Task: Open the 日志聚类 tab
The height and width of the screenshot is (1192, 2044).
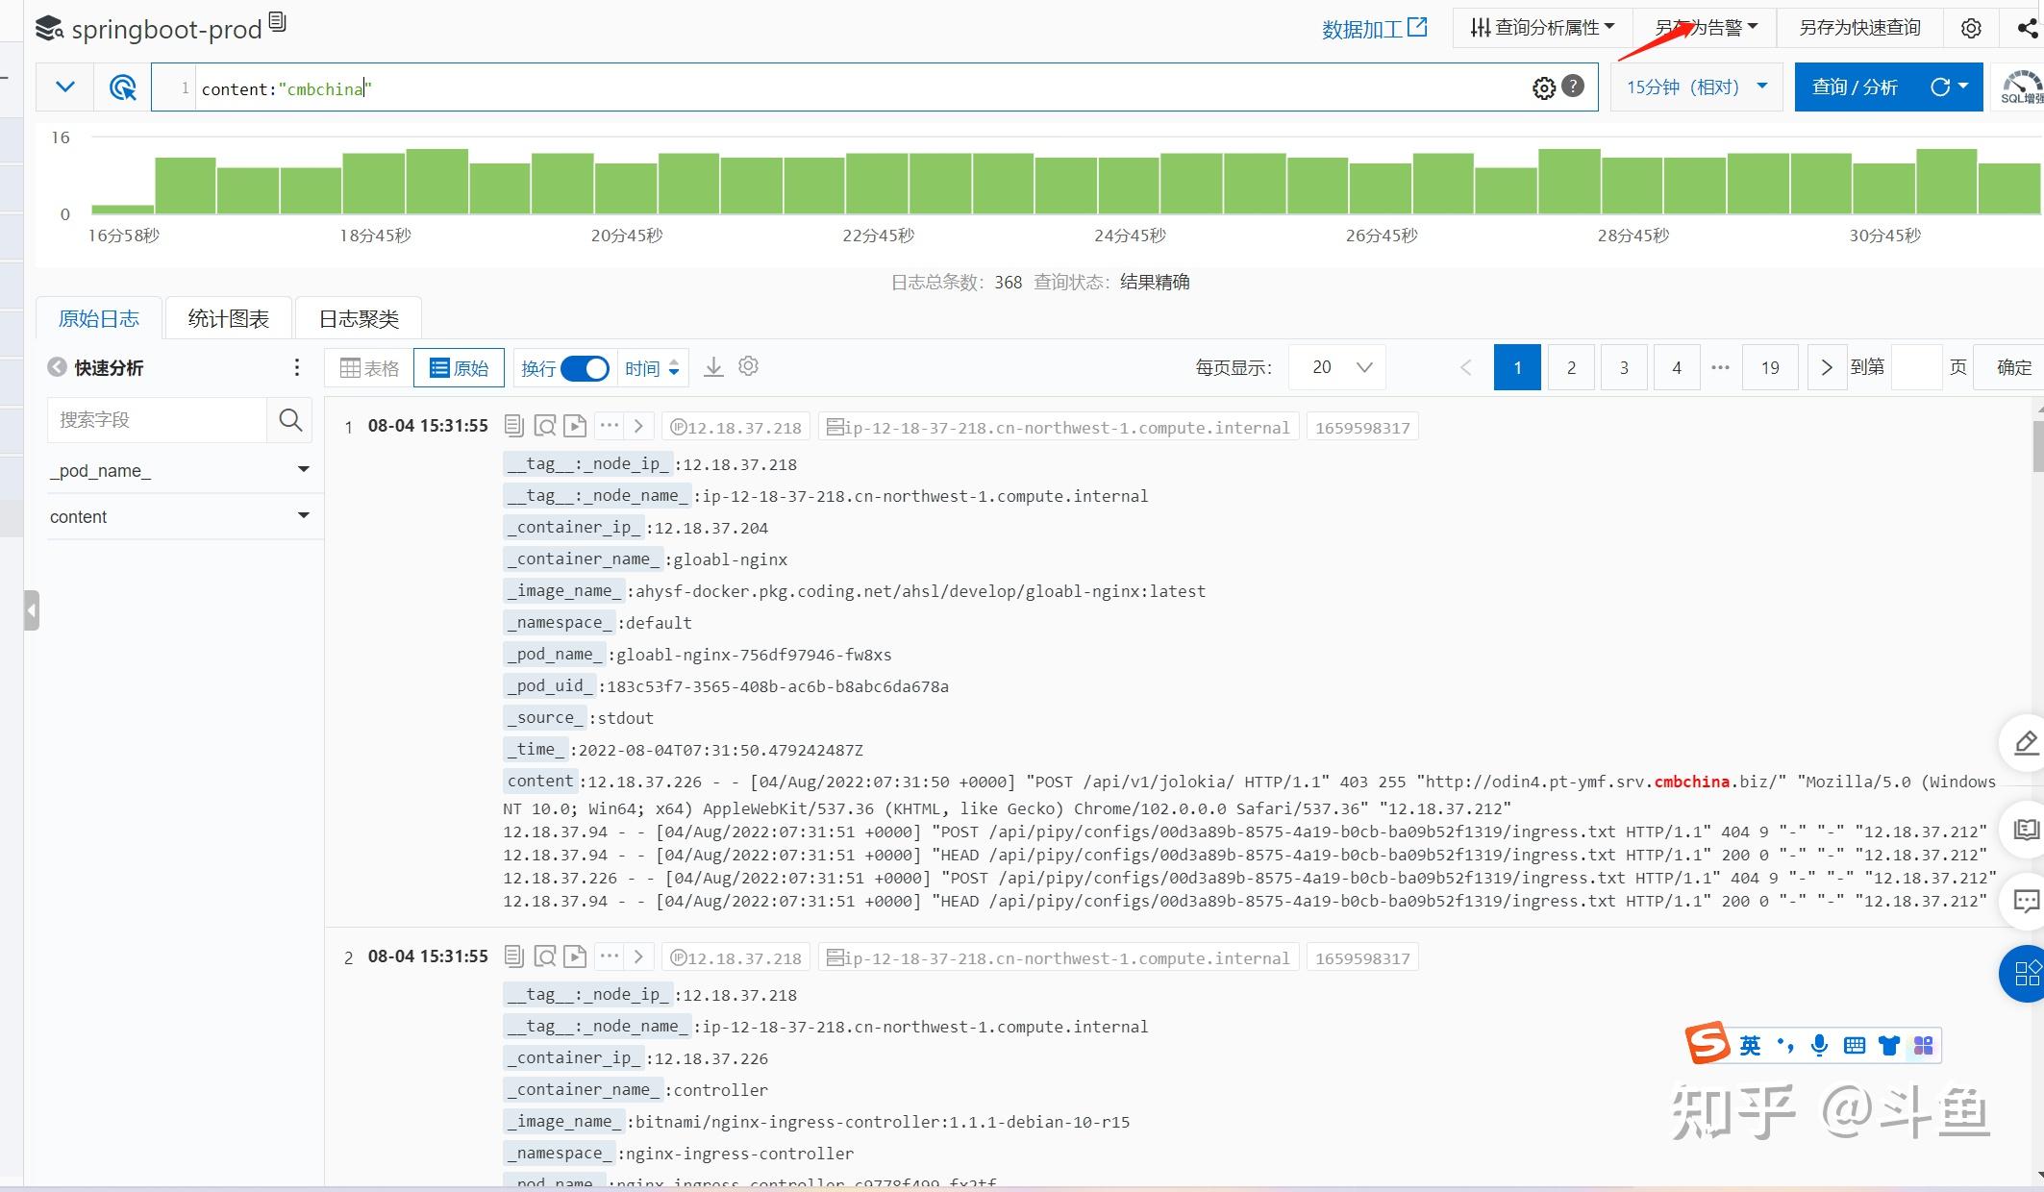Action: click(359, 318)
